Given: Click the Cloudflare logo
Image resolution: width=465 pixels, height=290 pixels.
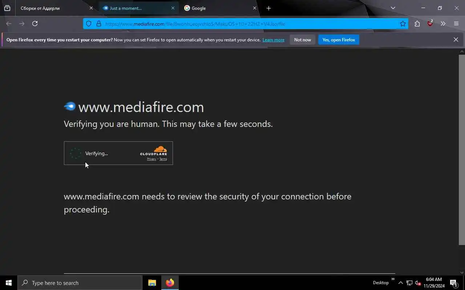Looking at the screenshot, I should click(154, 151).
